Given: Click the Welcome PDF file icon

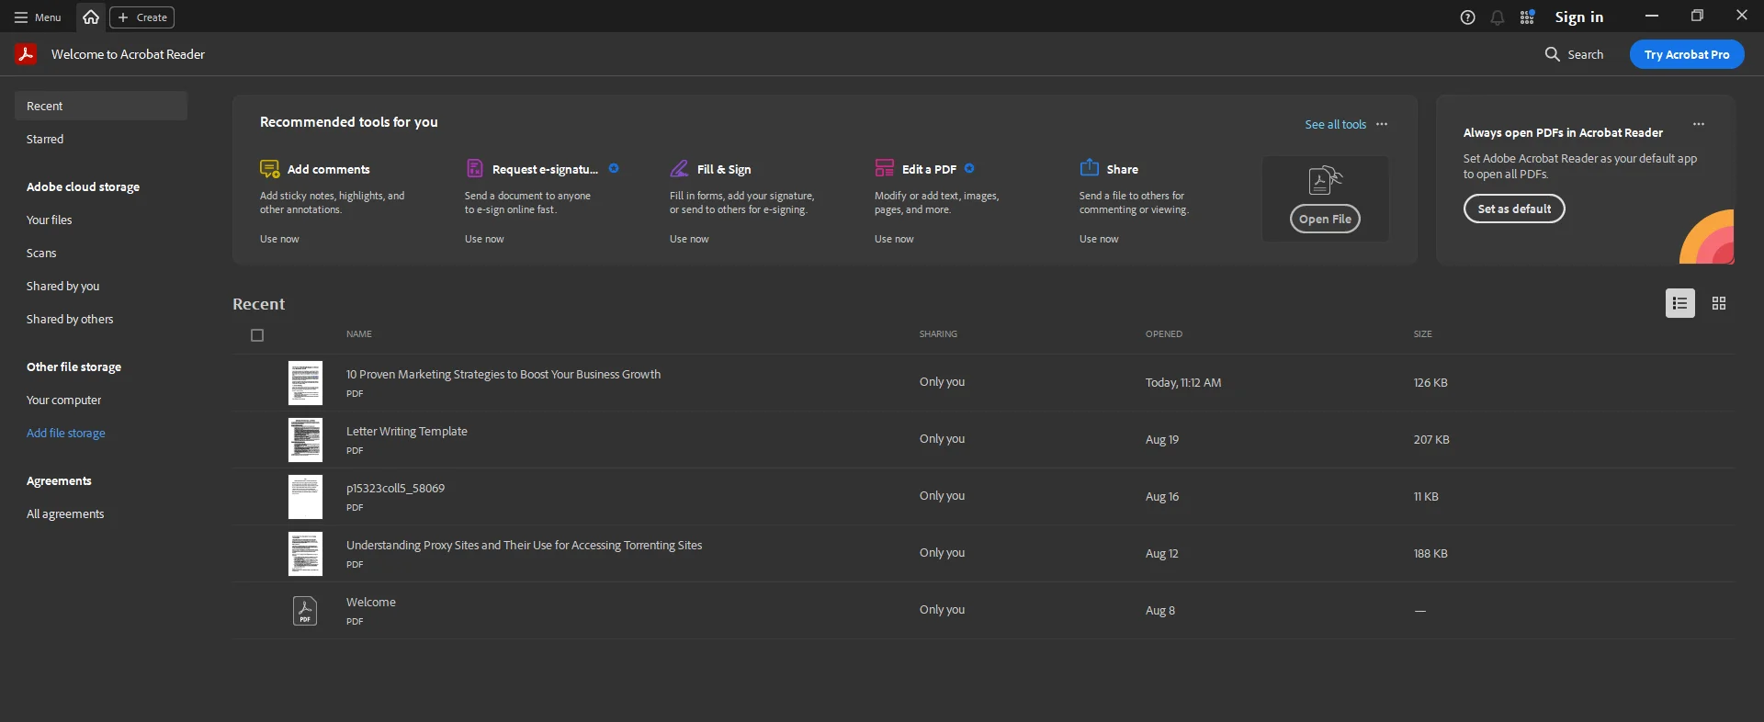Looking at the screenshot, I should (305, 611).
